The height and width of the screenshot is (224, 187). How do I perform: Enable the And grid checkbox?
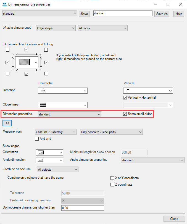click(37, 139)
